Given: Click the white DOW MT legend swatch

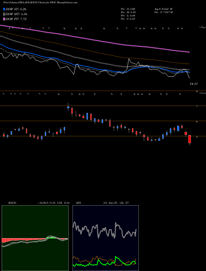Looking at the screenshot, I should pyautogui.click(x=4, y=14).
